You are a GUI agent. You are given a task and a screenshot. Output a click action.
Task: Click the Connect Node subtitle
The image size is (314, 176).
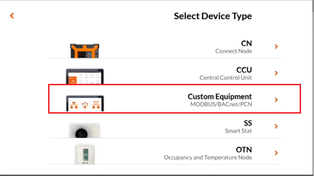[x=234, y=51]
